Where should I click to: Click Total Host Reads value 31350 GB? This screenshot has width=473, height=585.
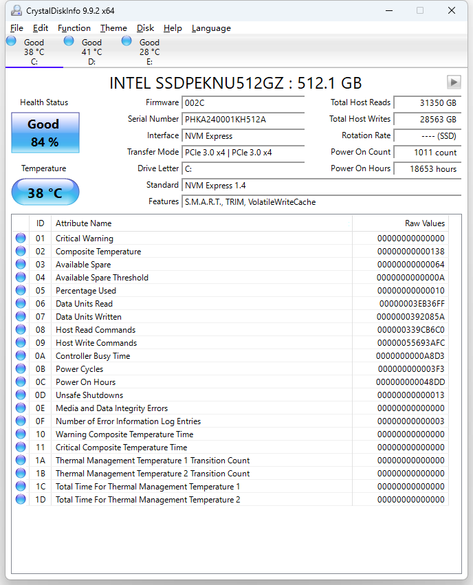coord(428,103)
